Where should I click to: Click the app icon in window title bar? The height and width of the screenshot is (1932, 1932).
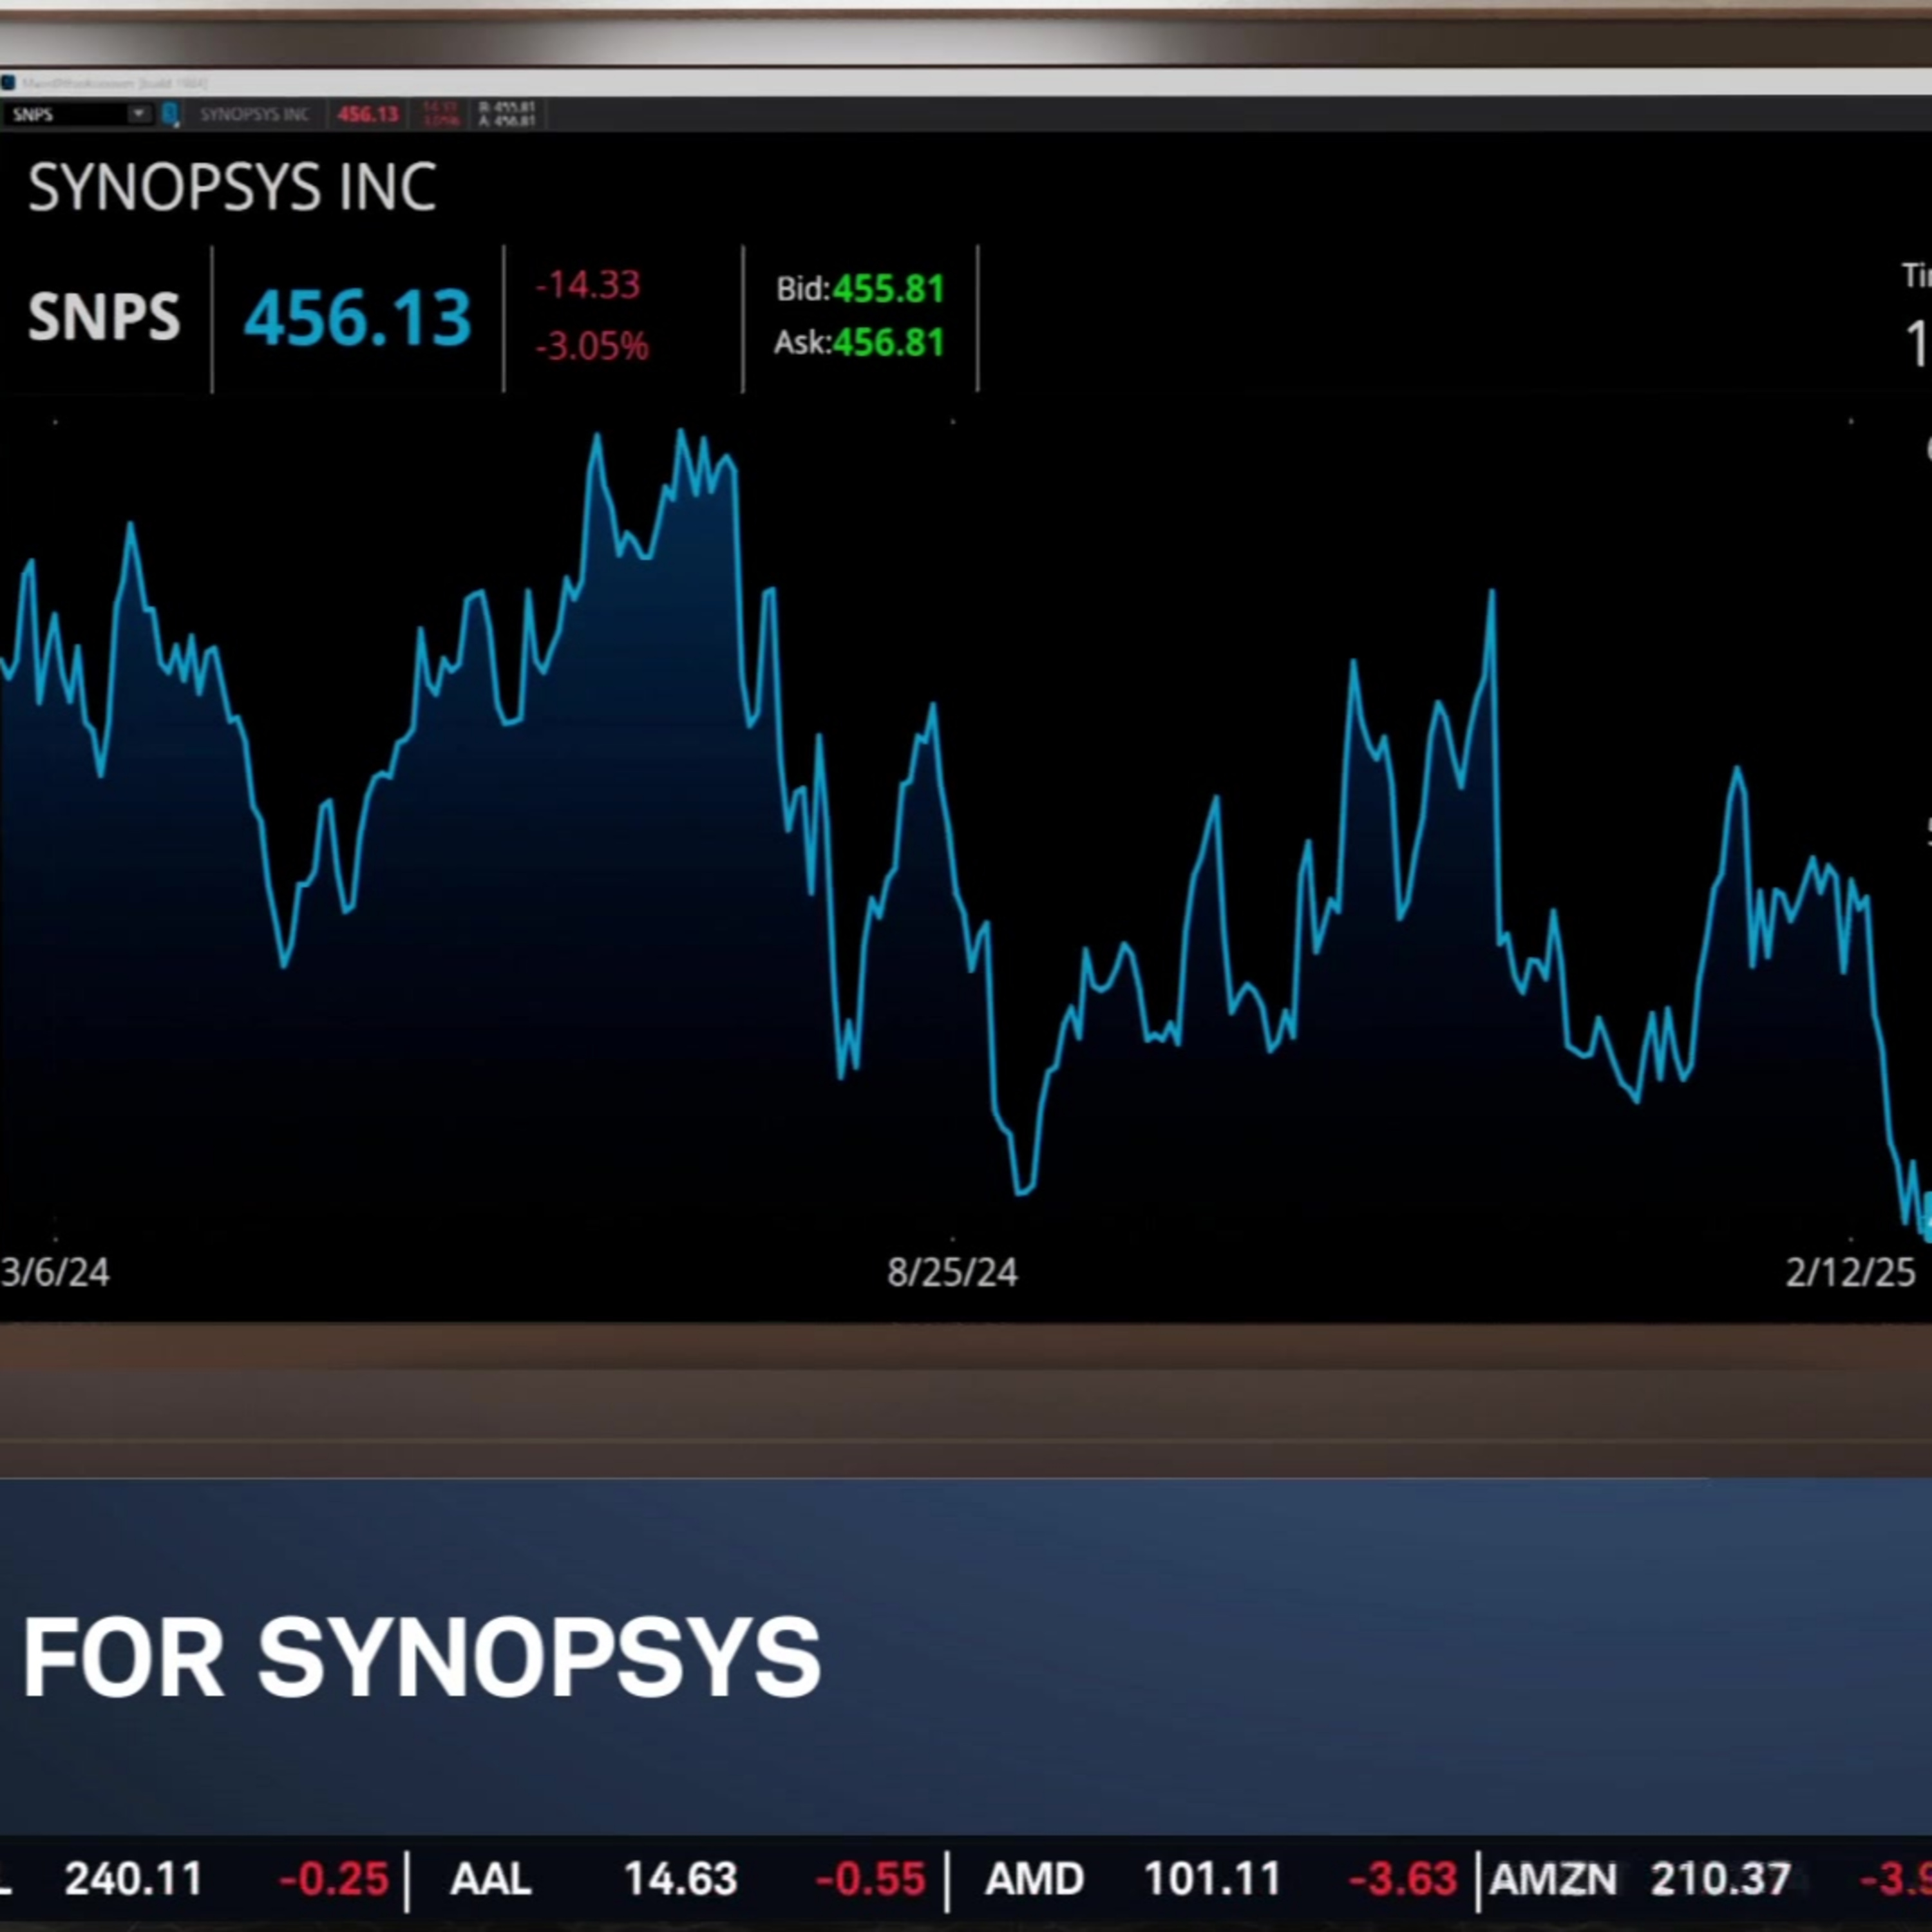[x=7, y=83]
